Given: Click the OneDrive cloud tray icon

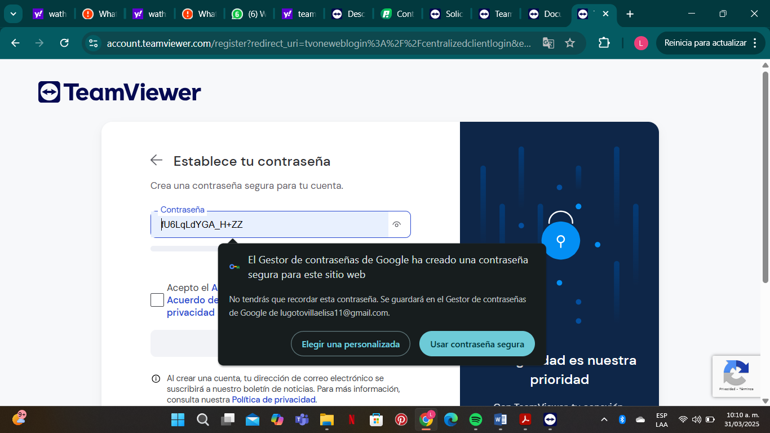Looking at the screenshot, I should click(640, 419).
